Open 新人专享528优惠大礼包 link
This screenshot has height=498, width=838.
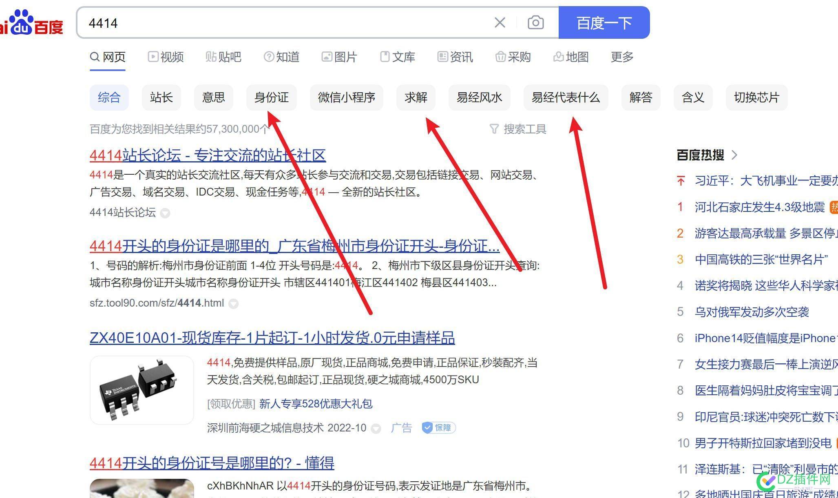pos(316,404)
